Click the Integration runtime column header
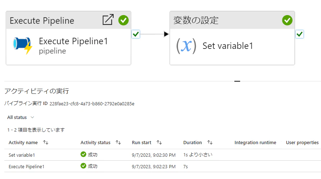Viewport: 321px width, 179px height. coord(255,143)
